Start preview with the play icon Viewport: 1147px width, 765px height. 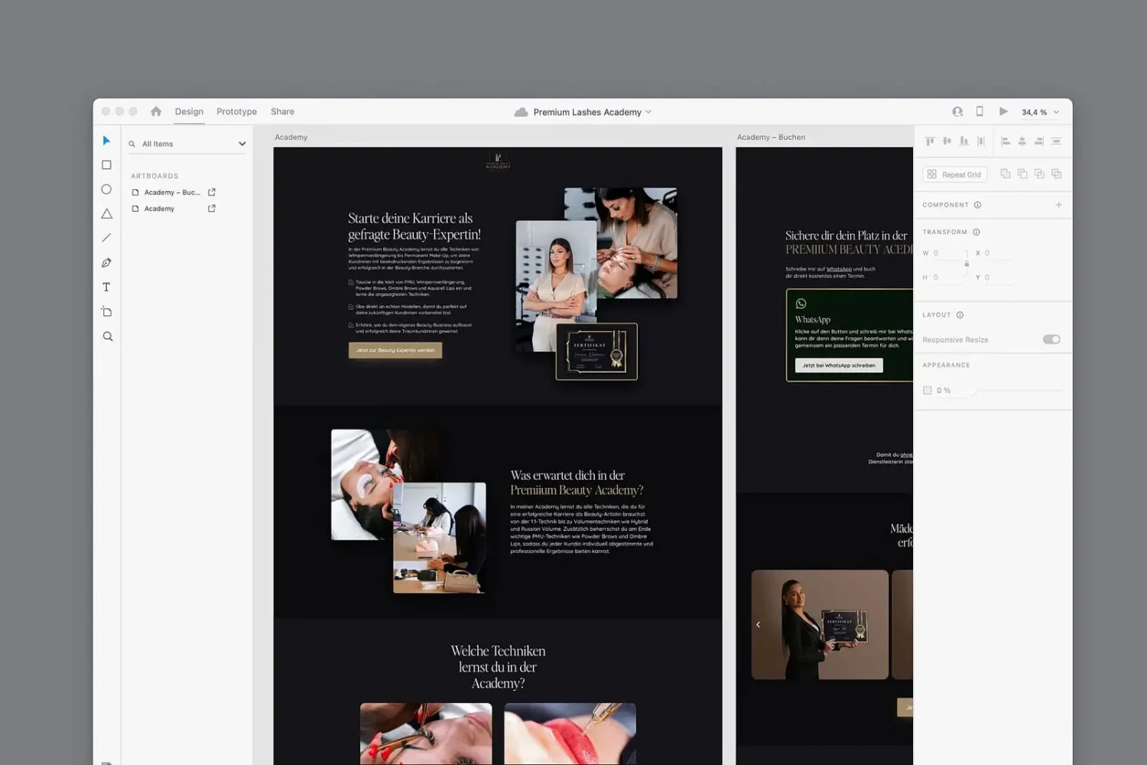point(1003,111)
